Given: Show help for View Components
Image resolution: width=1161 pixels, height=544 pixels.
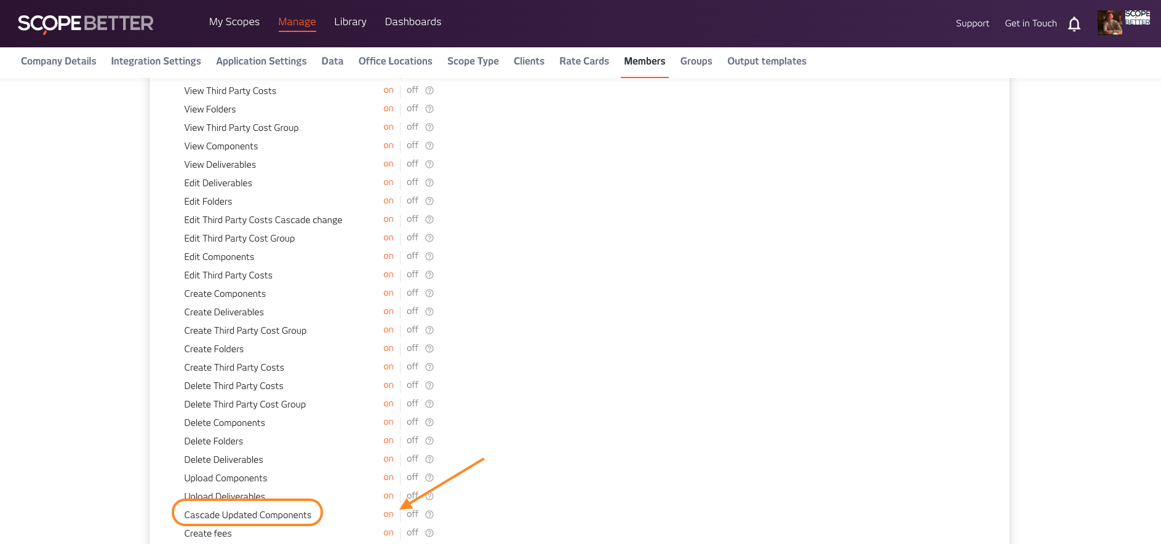Looking at the screenshot, I should pyautogui.click(x=429, y=146).
